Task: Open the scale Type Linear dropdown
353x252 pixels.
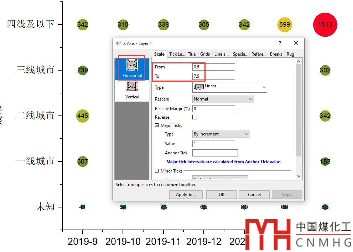Action: pyautogui.click(x=229, y=87)
